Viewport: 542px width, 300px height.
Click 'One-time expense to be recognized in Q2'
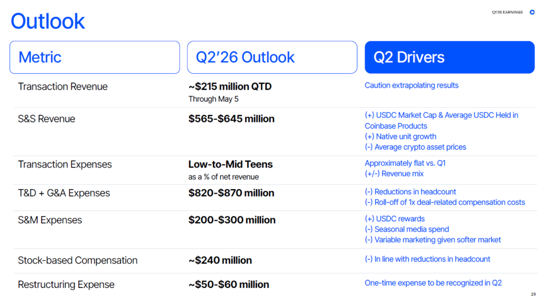point(433,283)
